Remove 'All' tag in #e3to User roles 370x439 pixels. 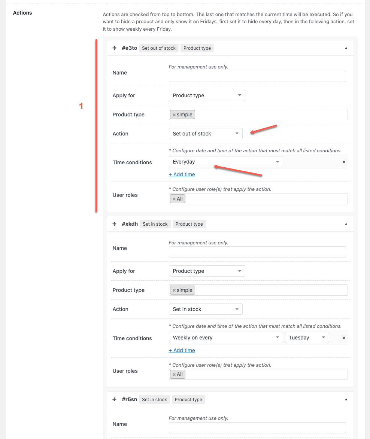[x=174, y=199]
